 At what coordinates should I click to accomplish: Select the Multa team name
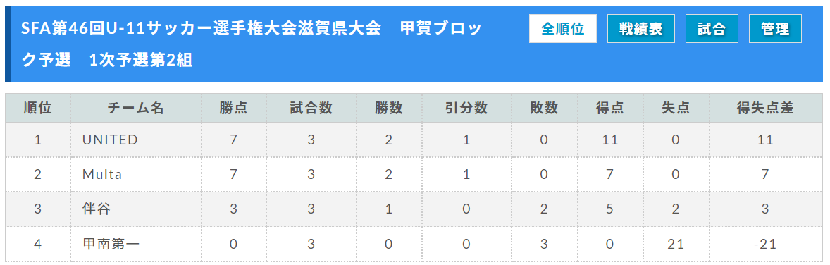point(102,174)
